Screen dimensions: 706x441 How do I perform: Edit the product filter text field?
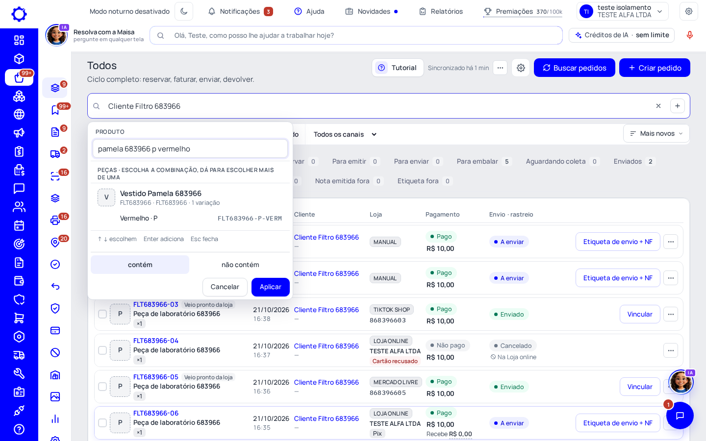190,148
